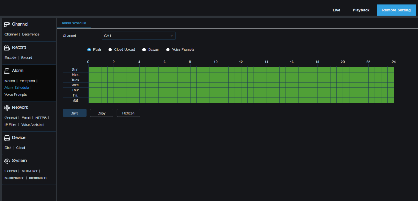Click the Copy button

click(x=101, y=113)
